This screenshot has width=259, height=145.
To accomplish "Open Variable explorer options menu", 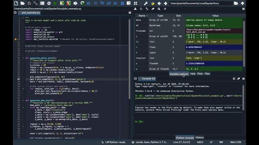I will 244,9.
